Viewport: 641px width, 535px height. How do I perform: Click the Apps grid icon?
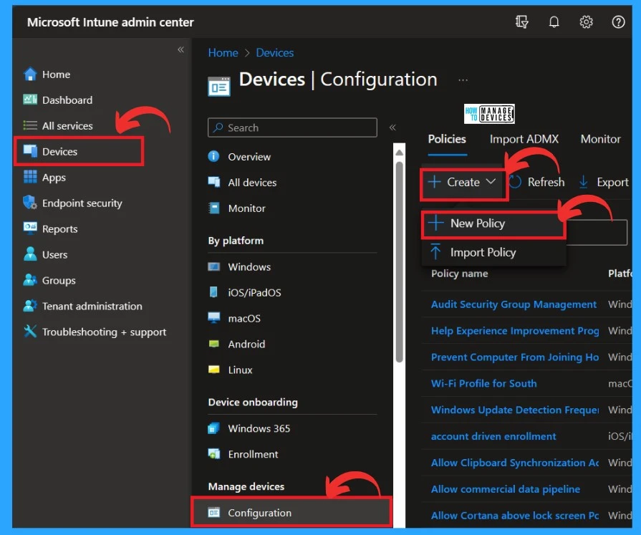(x=30, y=177)
